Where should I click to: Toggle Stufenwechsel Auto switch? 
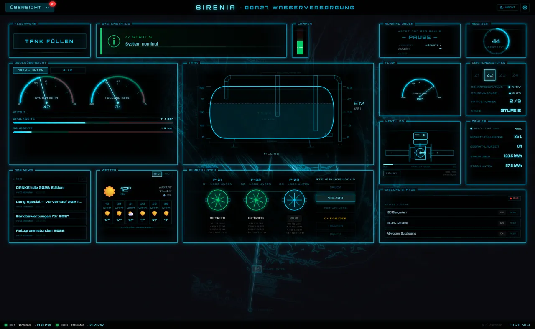coord(515,93)
